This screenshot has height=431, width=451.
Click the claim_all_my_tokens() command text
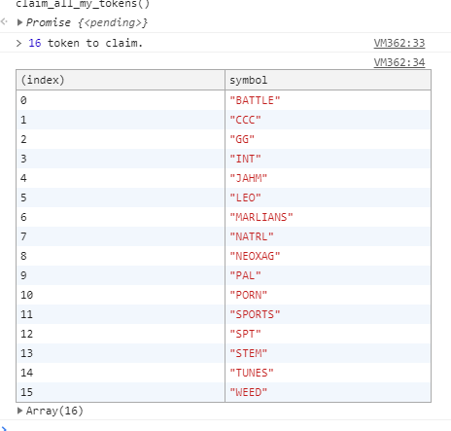pyautogui.click(x=83, y=4)
